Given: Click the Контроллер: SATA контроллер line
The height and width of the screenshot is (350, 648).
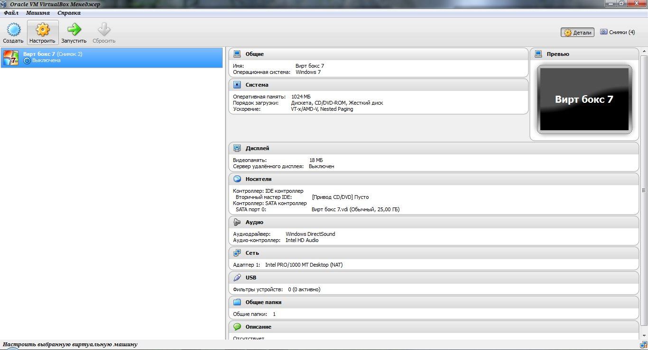Looking at the screenshot, I should (x=270, y=203).
